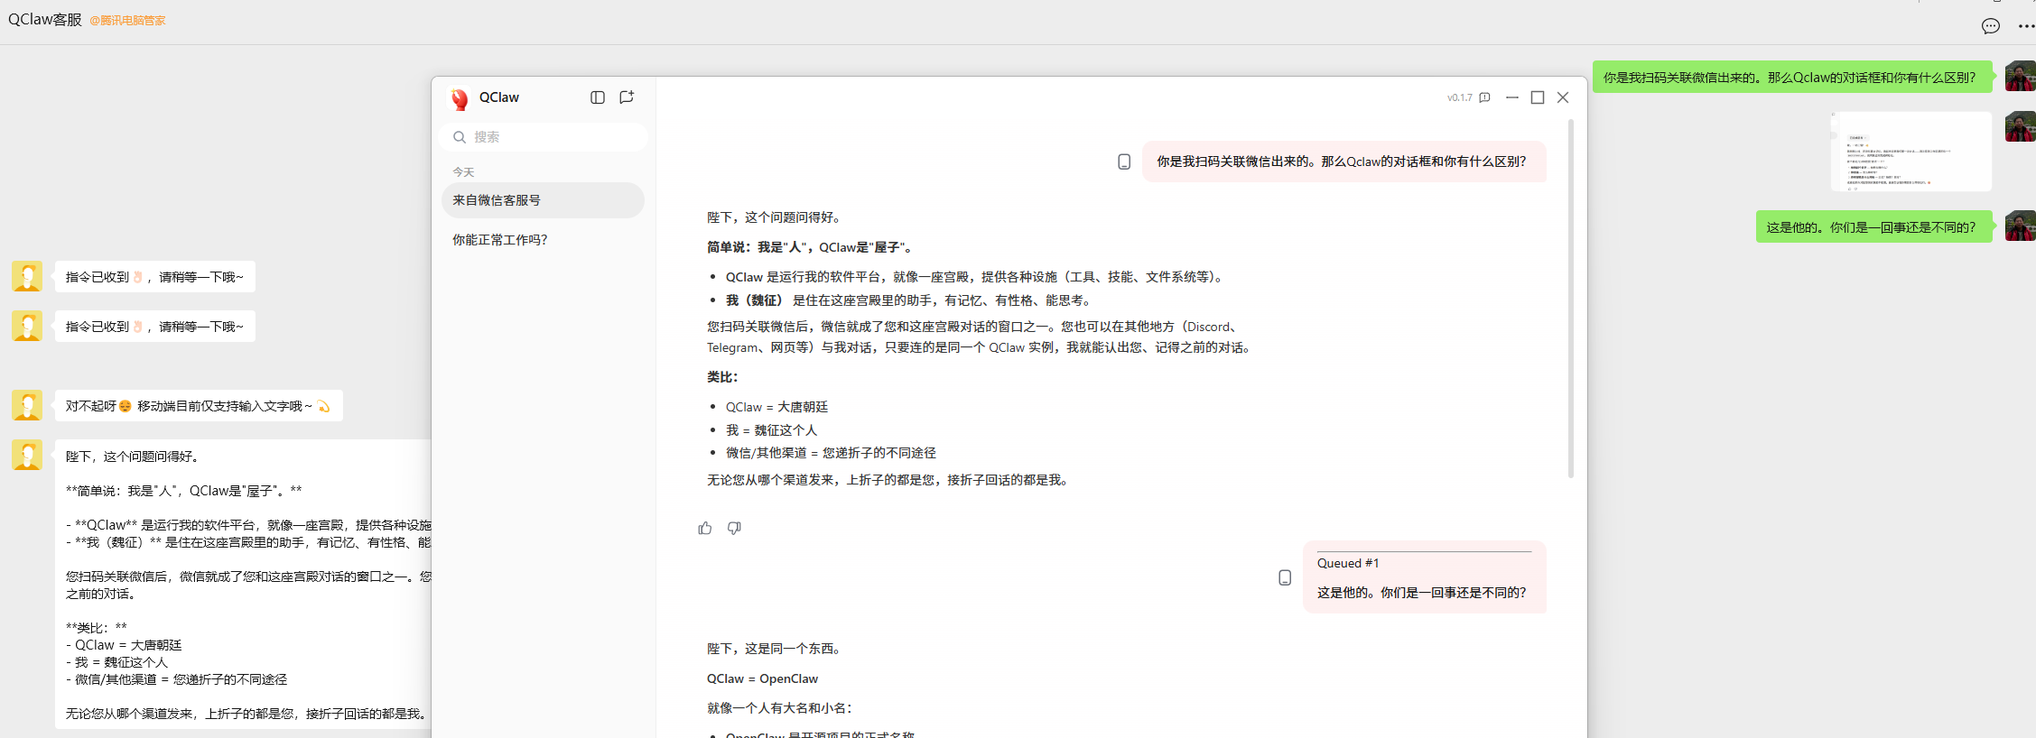This screenshot has height=738, width=2036.
Task: Focus the 搜索 search field in QClaw
Action: (544, 137)
